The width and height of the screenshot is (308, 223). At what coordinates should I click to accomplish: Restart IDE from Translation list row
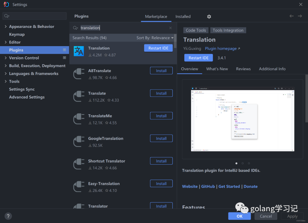[158, 48]
